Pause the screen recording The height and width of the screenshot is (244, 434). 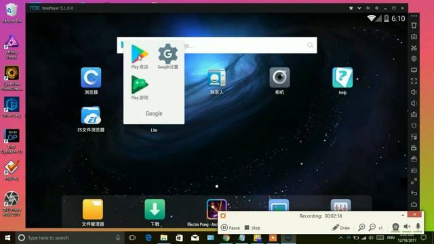231,228
